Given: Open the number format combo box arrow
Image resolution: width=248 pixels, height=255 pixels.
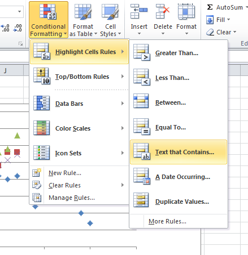Looking at the screenshot, I should click(19, 12).
